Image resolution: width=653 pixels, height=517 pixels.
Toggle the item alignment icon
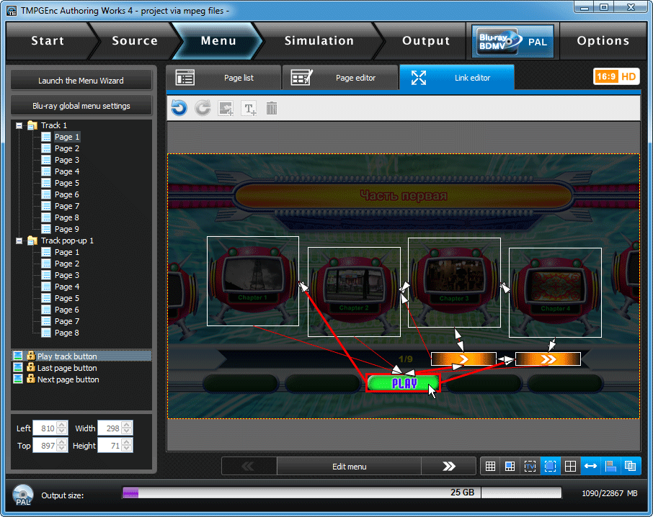point(610,467)
